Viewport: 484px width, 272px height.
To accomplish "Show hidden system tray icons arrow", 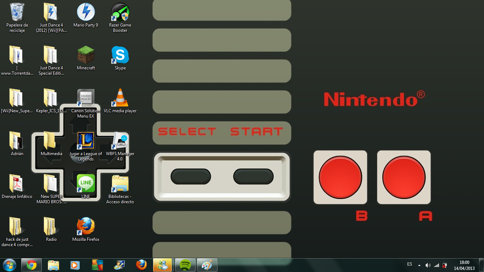I will [x=420, y=265].
